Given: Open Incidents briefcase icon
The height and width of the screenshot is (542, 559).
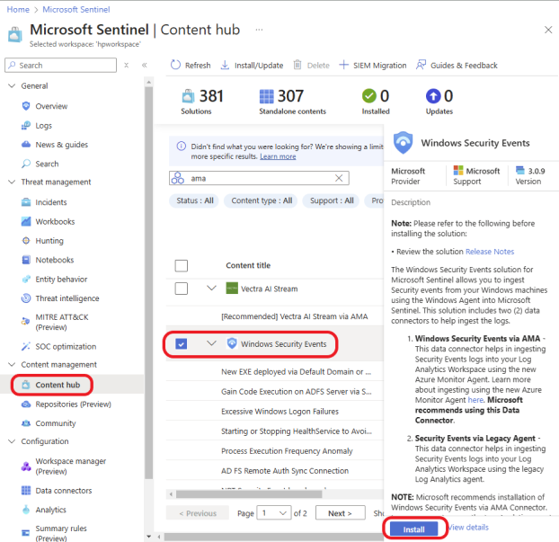Looking at the screenshot, I should [x=26, y=202].
